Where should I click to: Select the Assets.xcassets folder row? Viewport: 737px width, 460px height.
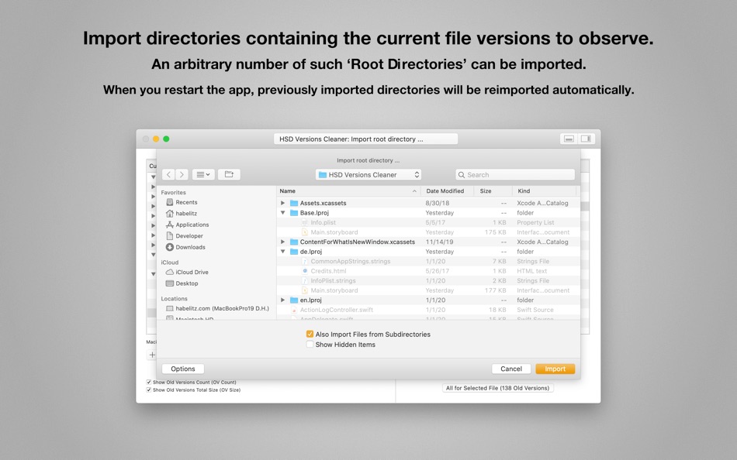coord(428,203)
